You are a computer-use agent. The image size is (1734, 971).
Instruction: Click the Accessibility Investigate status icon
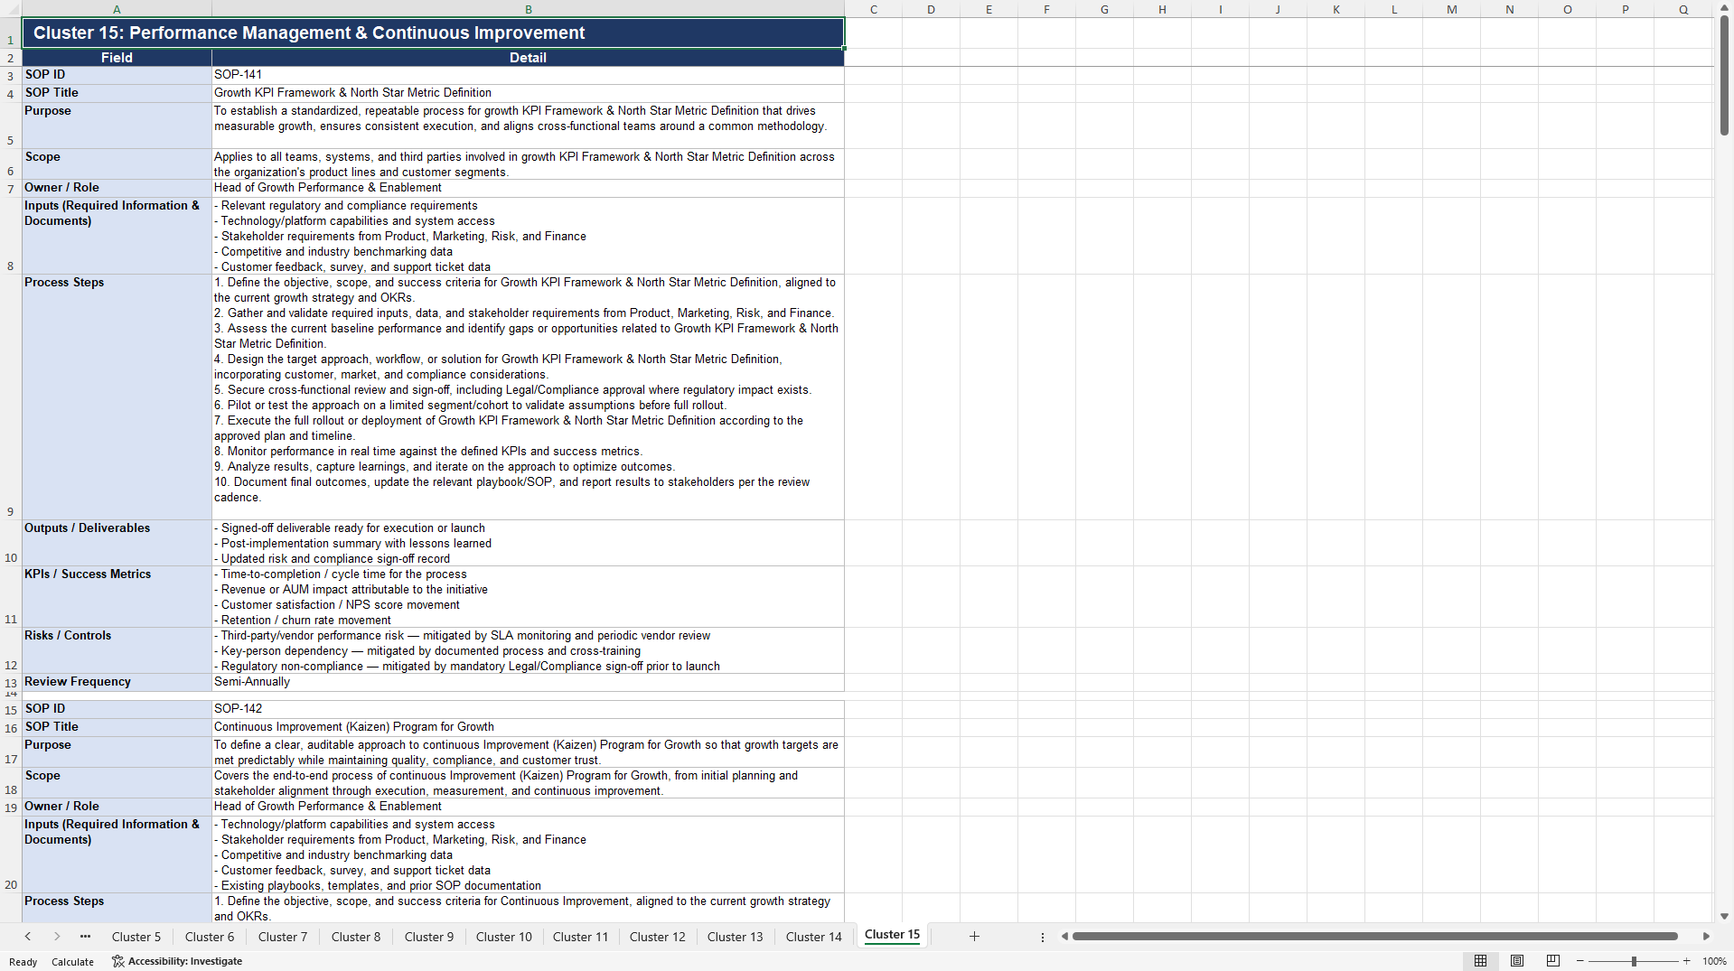(117, 961)
